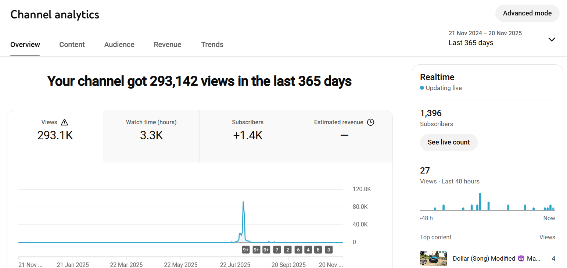Click the chart marker badge labeled 5

[318, 250]
